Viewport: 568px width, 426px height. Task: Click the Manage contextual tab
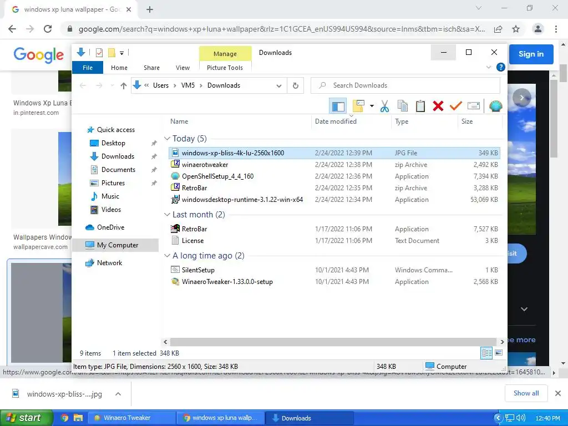pyautogui.click(x=225, y=54)
